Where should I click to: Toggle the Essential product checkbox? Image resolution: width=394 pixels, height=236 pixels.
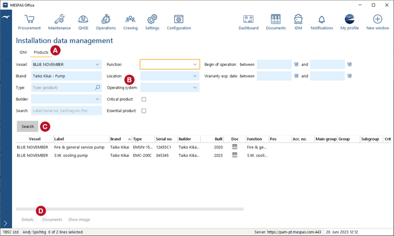(x=144, y=111)
